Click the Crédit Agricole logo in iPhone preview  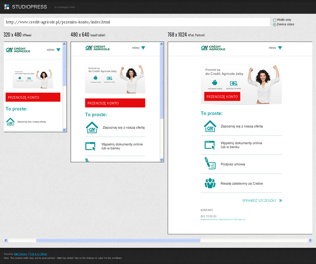pyautogui.click(x=15, y=50)
